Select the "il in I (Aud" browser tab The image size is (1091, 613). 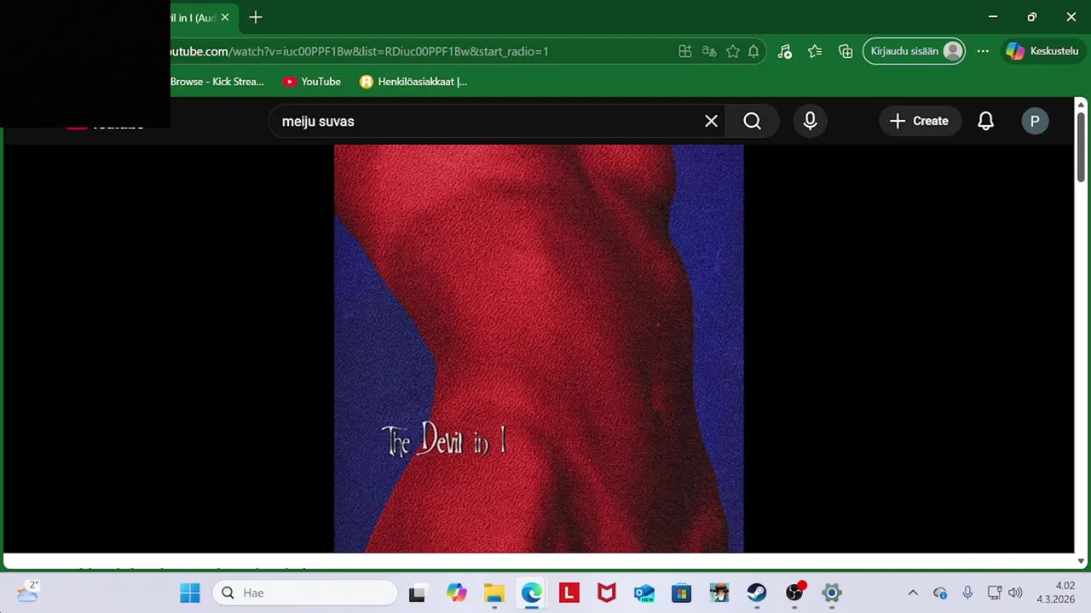point(193,18)
